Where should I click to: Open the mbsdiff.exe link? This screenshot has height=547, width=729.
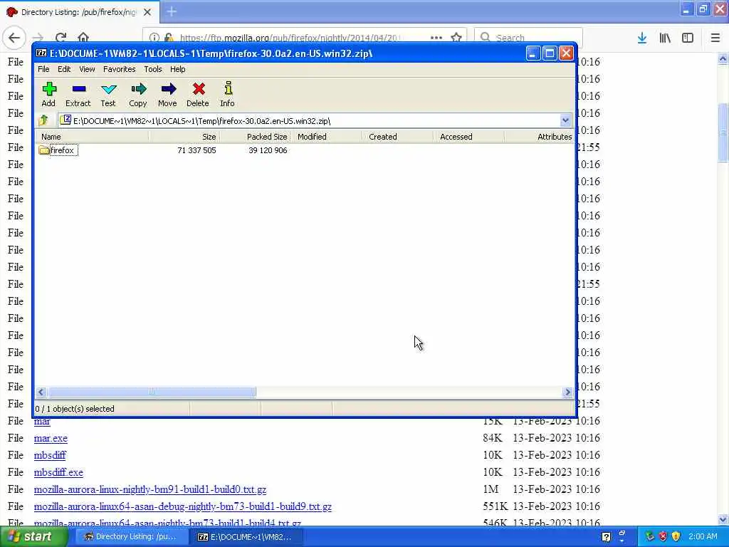(58, 473)
